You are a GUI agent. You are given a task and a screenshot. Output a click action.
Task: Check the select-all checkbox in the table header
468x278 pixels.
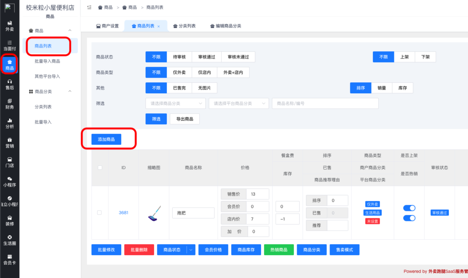tap(100, 167)
